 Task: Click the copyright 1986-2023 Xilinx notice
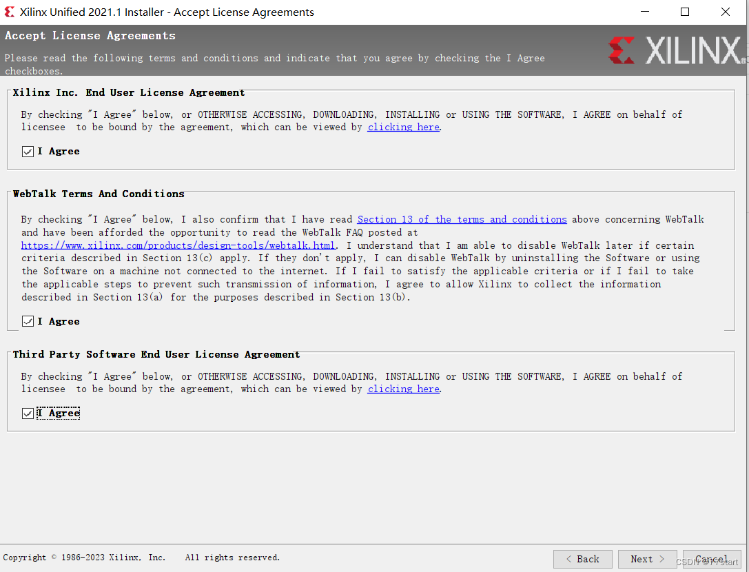tap(141, 558)
